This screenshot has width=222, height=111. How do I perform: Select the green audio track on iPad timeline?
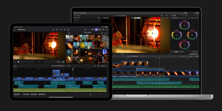tap(60, 90)
